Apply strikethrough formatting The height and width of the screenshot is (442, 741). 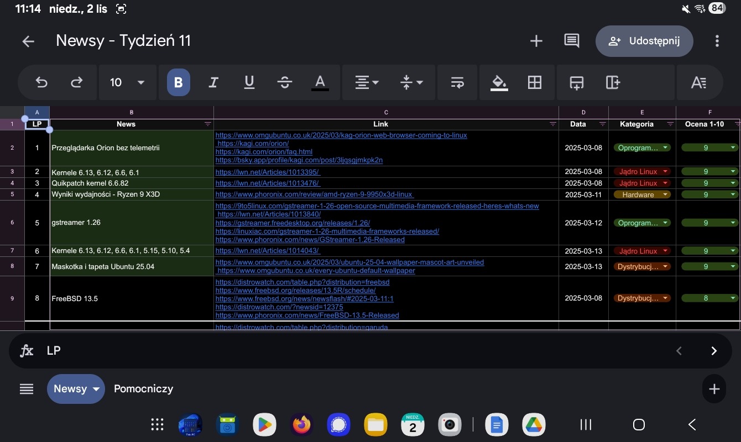point(285,82)
